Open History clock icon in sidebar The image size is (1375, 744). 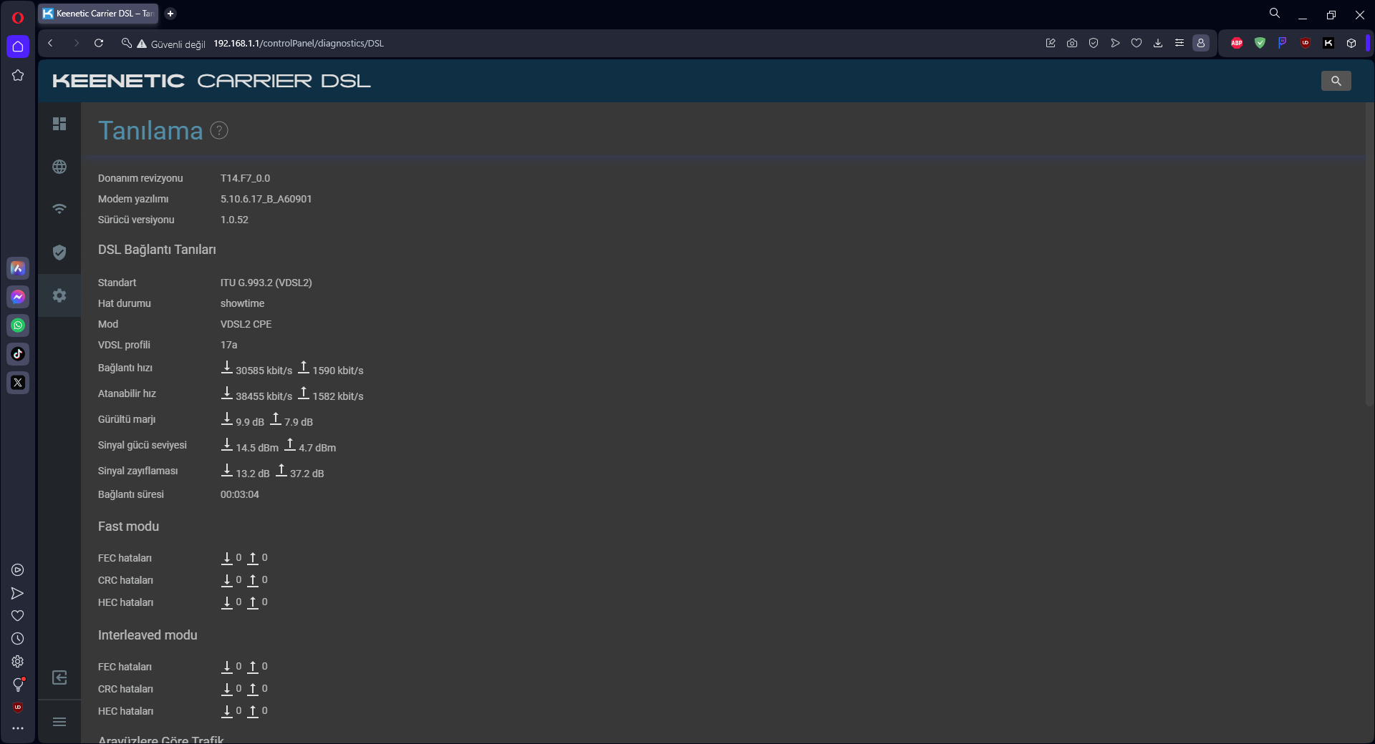click(18, 639)
